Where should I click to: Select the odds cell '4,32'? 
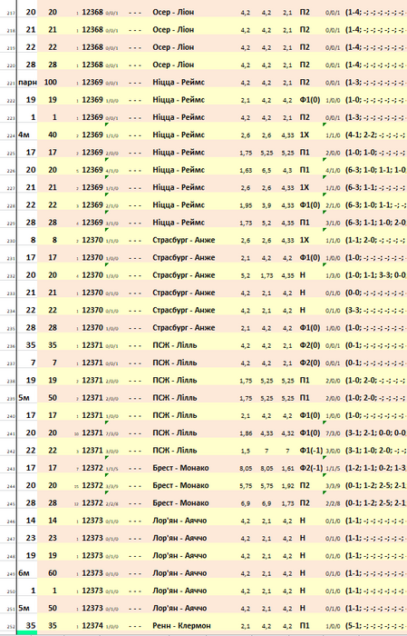point(287,433)
